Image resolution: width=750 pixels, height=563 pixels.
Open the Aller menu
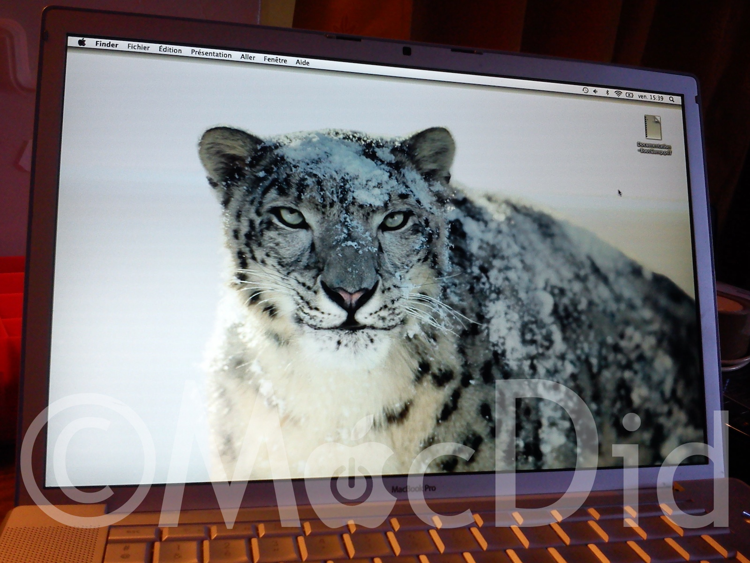pos(247,57)
